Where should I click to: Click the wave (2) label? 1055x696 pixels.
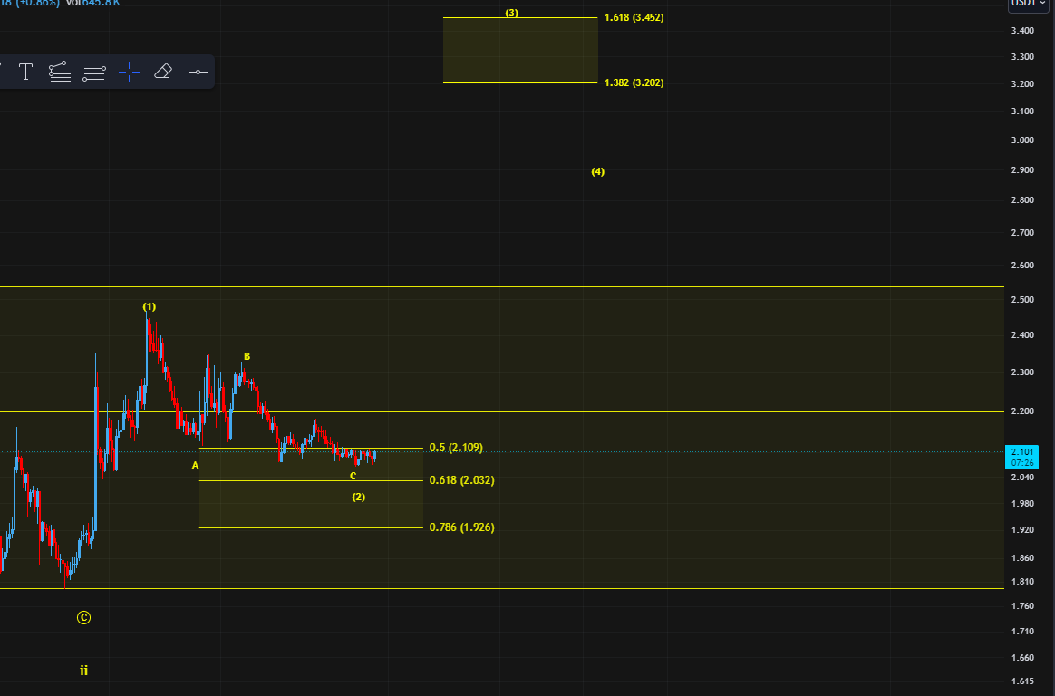pos(359,497)
